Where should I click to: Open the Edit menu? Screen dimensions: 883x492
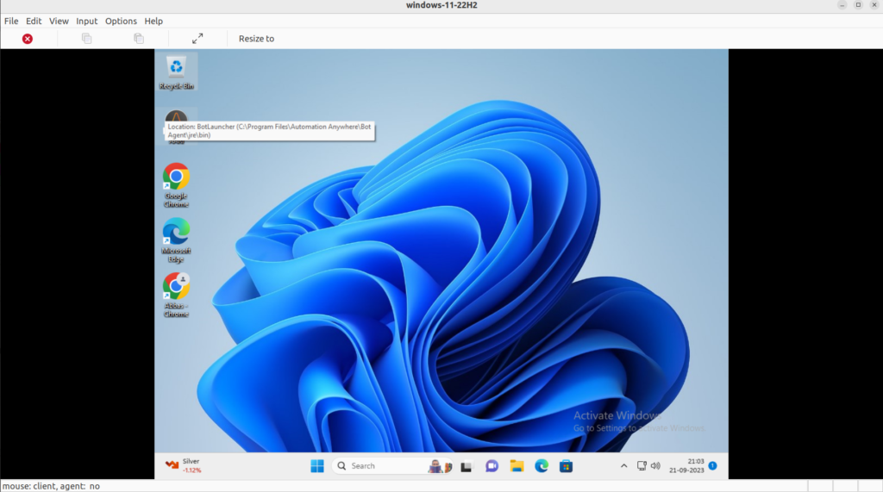[34, 21]
